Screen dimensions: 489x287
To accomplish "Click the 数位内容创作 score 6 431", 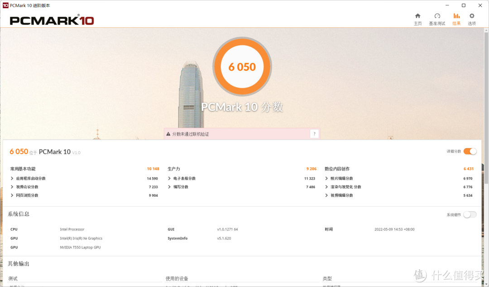I will [469, 169].
